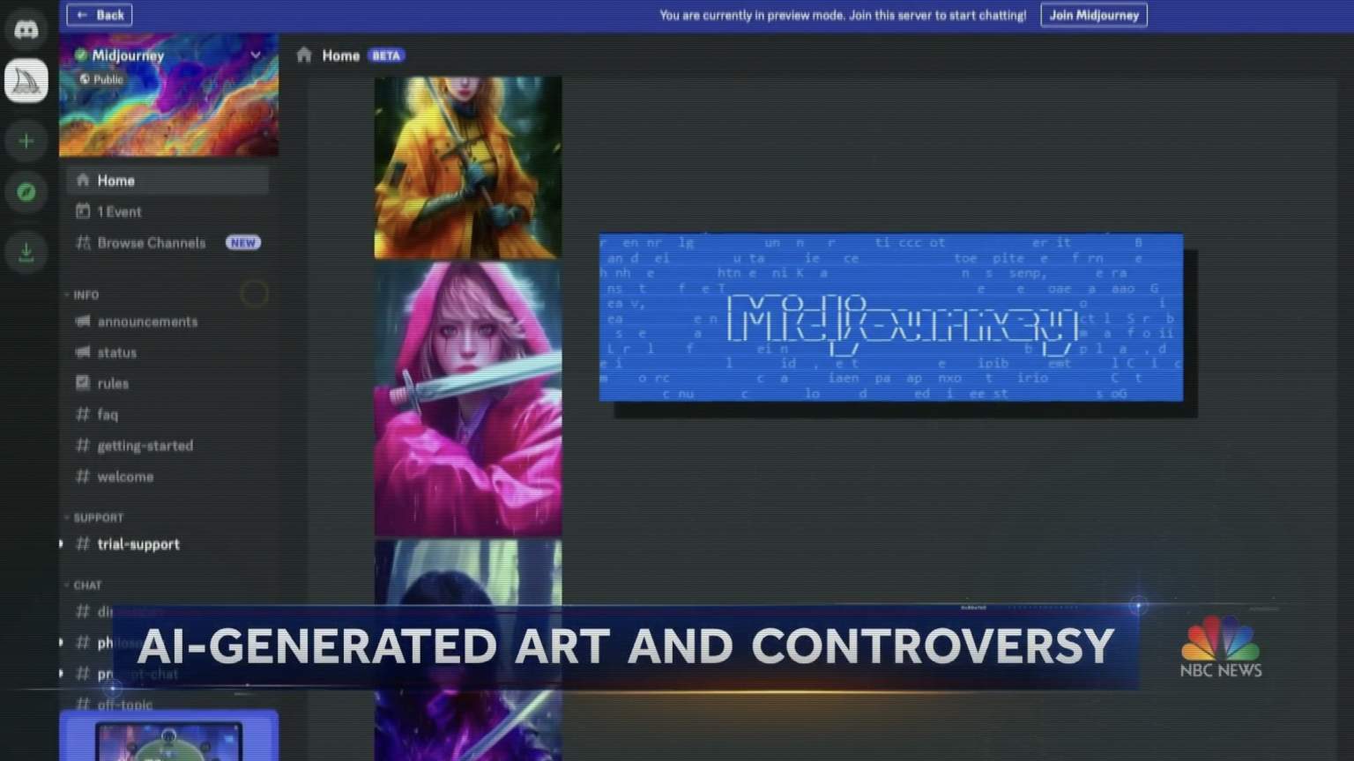Click the rules checkbox icon
The height and width of the screenshot is (761, 1354).
click(83, 383)
